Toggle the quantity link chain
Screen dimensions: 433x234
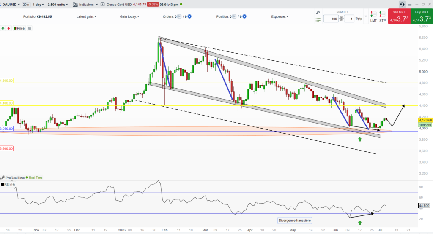click(x=341, y=19)
